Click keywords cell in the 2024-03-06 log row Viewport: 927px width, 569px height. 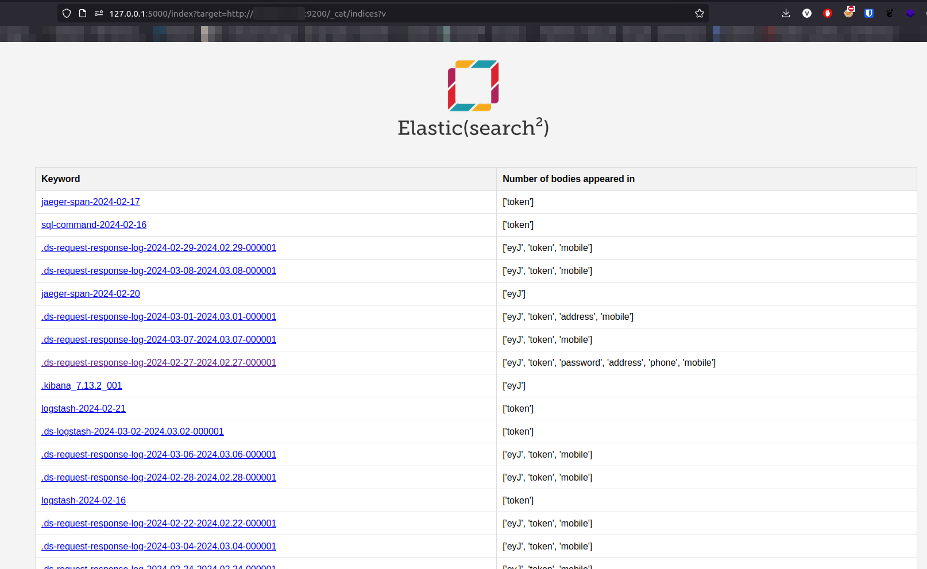706,454
